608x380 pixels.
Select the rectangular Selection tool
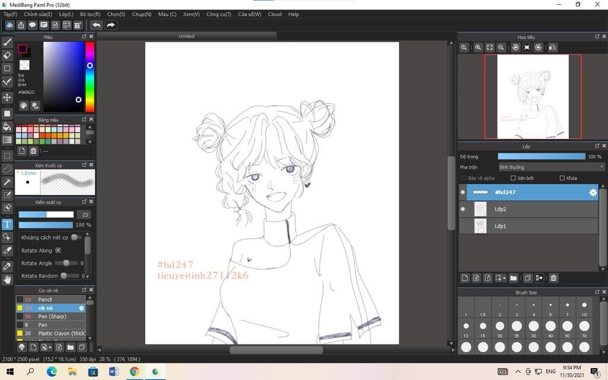pyautogui.click(x=7, y=156)
